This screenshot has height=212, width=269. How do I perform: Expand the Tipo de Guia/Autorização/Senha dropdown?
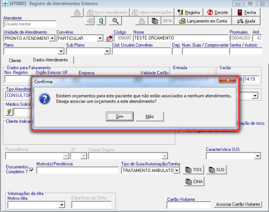click(176, 170)
